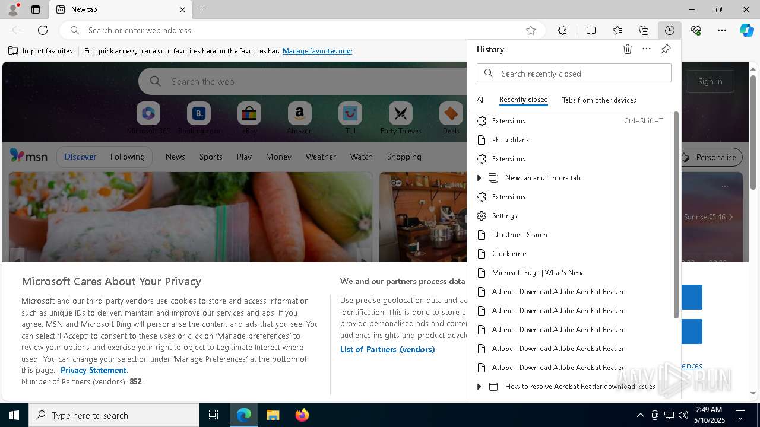Click Import favorites button
760x427 pixels.
pyautogui.click(x=40, y=51)
